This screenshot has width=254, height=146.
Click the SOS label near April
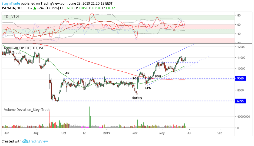pyautogui.click(x=158, y=77)
